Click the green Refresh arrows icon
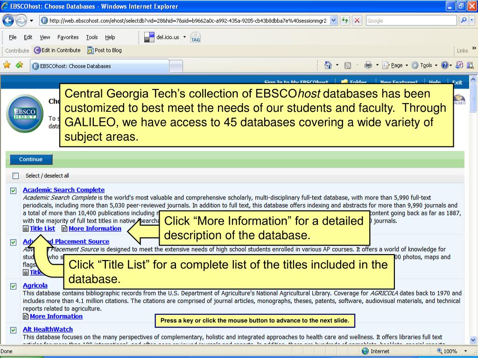The image size is (478, 358). coord(345,21)
